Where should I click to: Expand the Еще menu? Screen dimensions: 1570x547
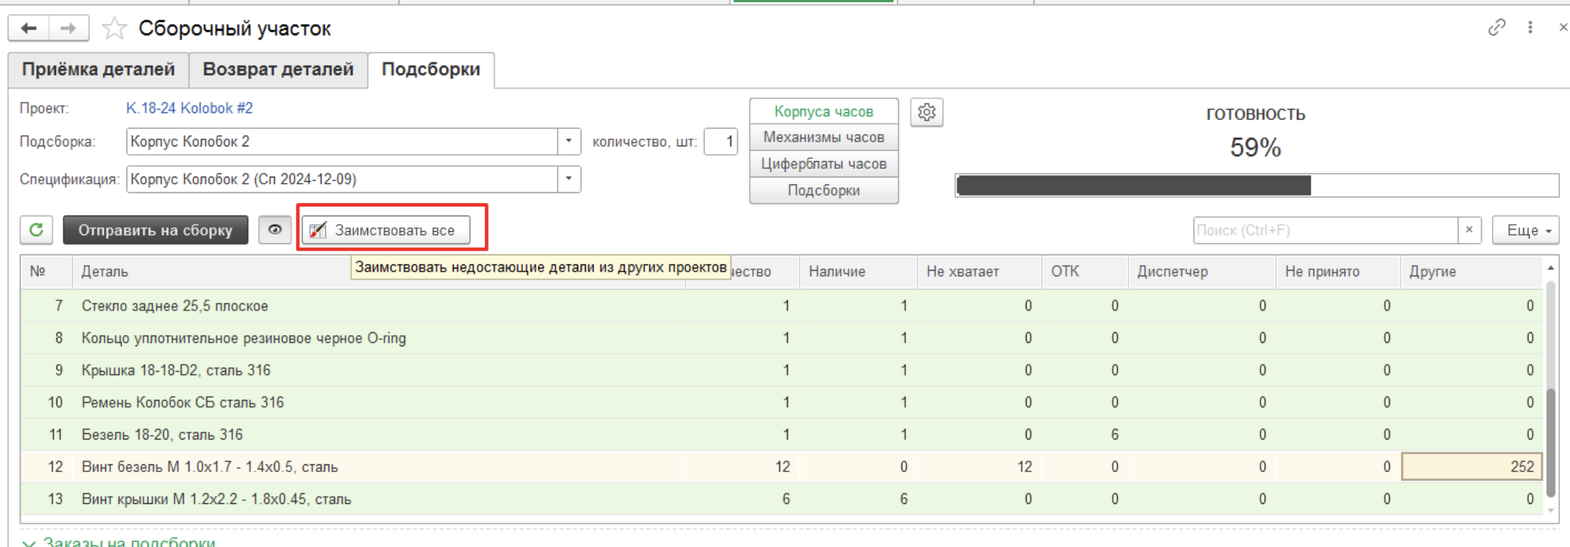pyautogui.click(x=1525, y=230)
